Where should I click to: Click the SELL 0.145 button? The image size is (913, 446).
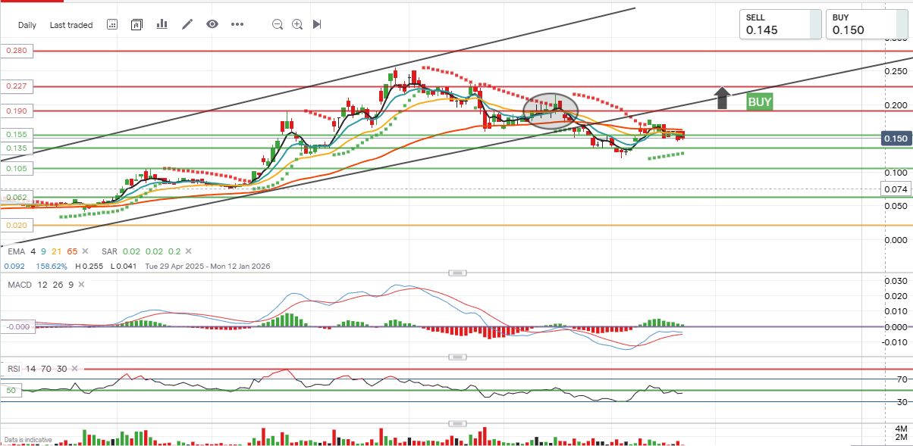click(x=780, y=24)
